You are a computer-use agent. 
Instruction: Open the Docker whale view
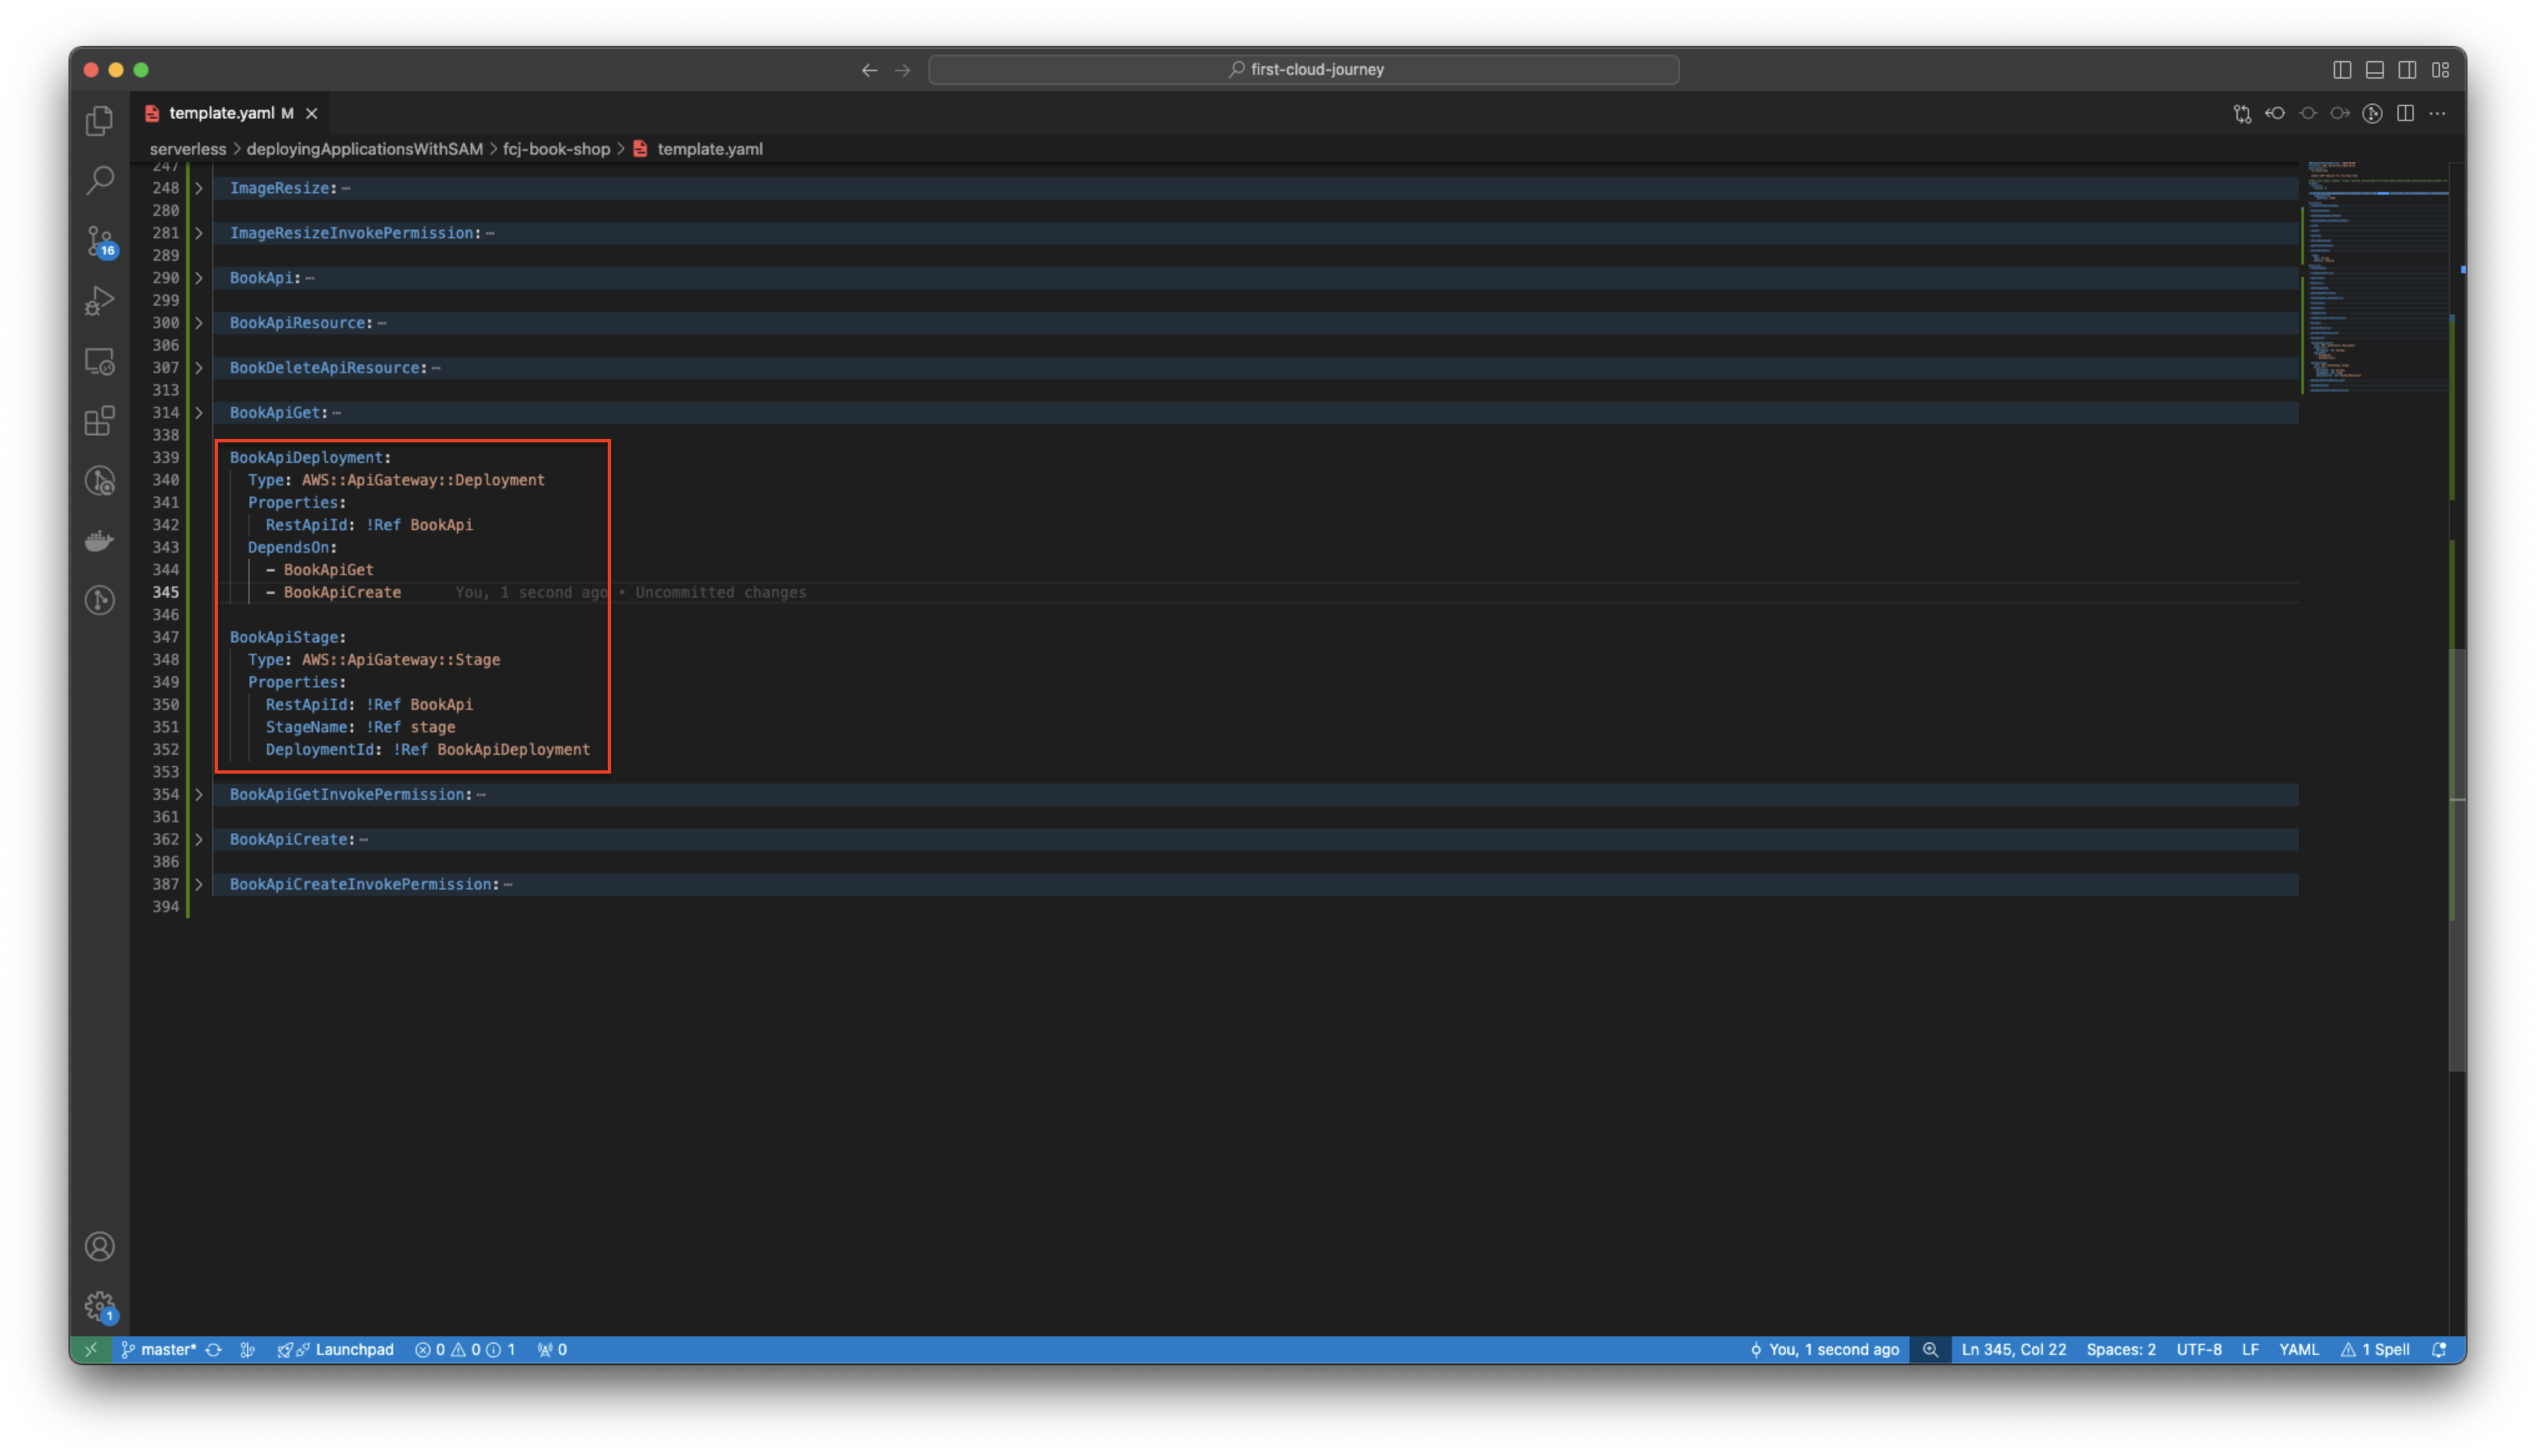coord(99,541)
